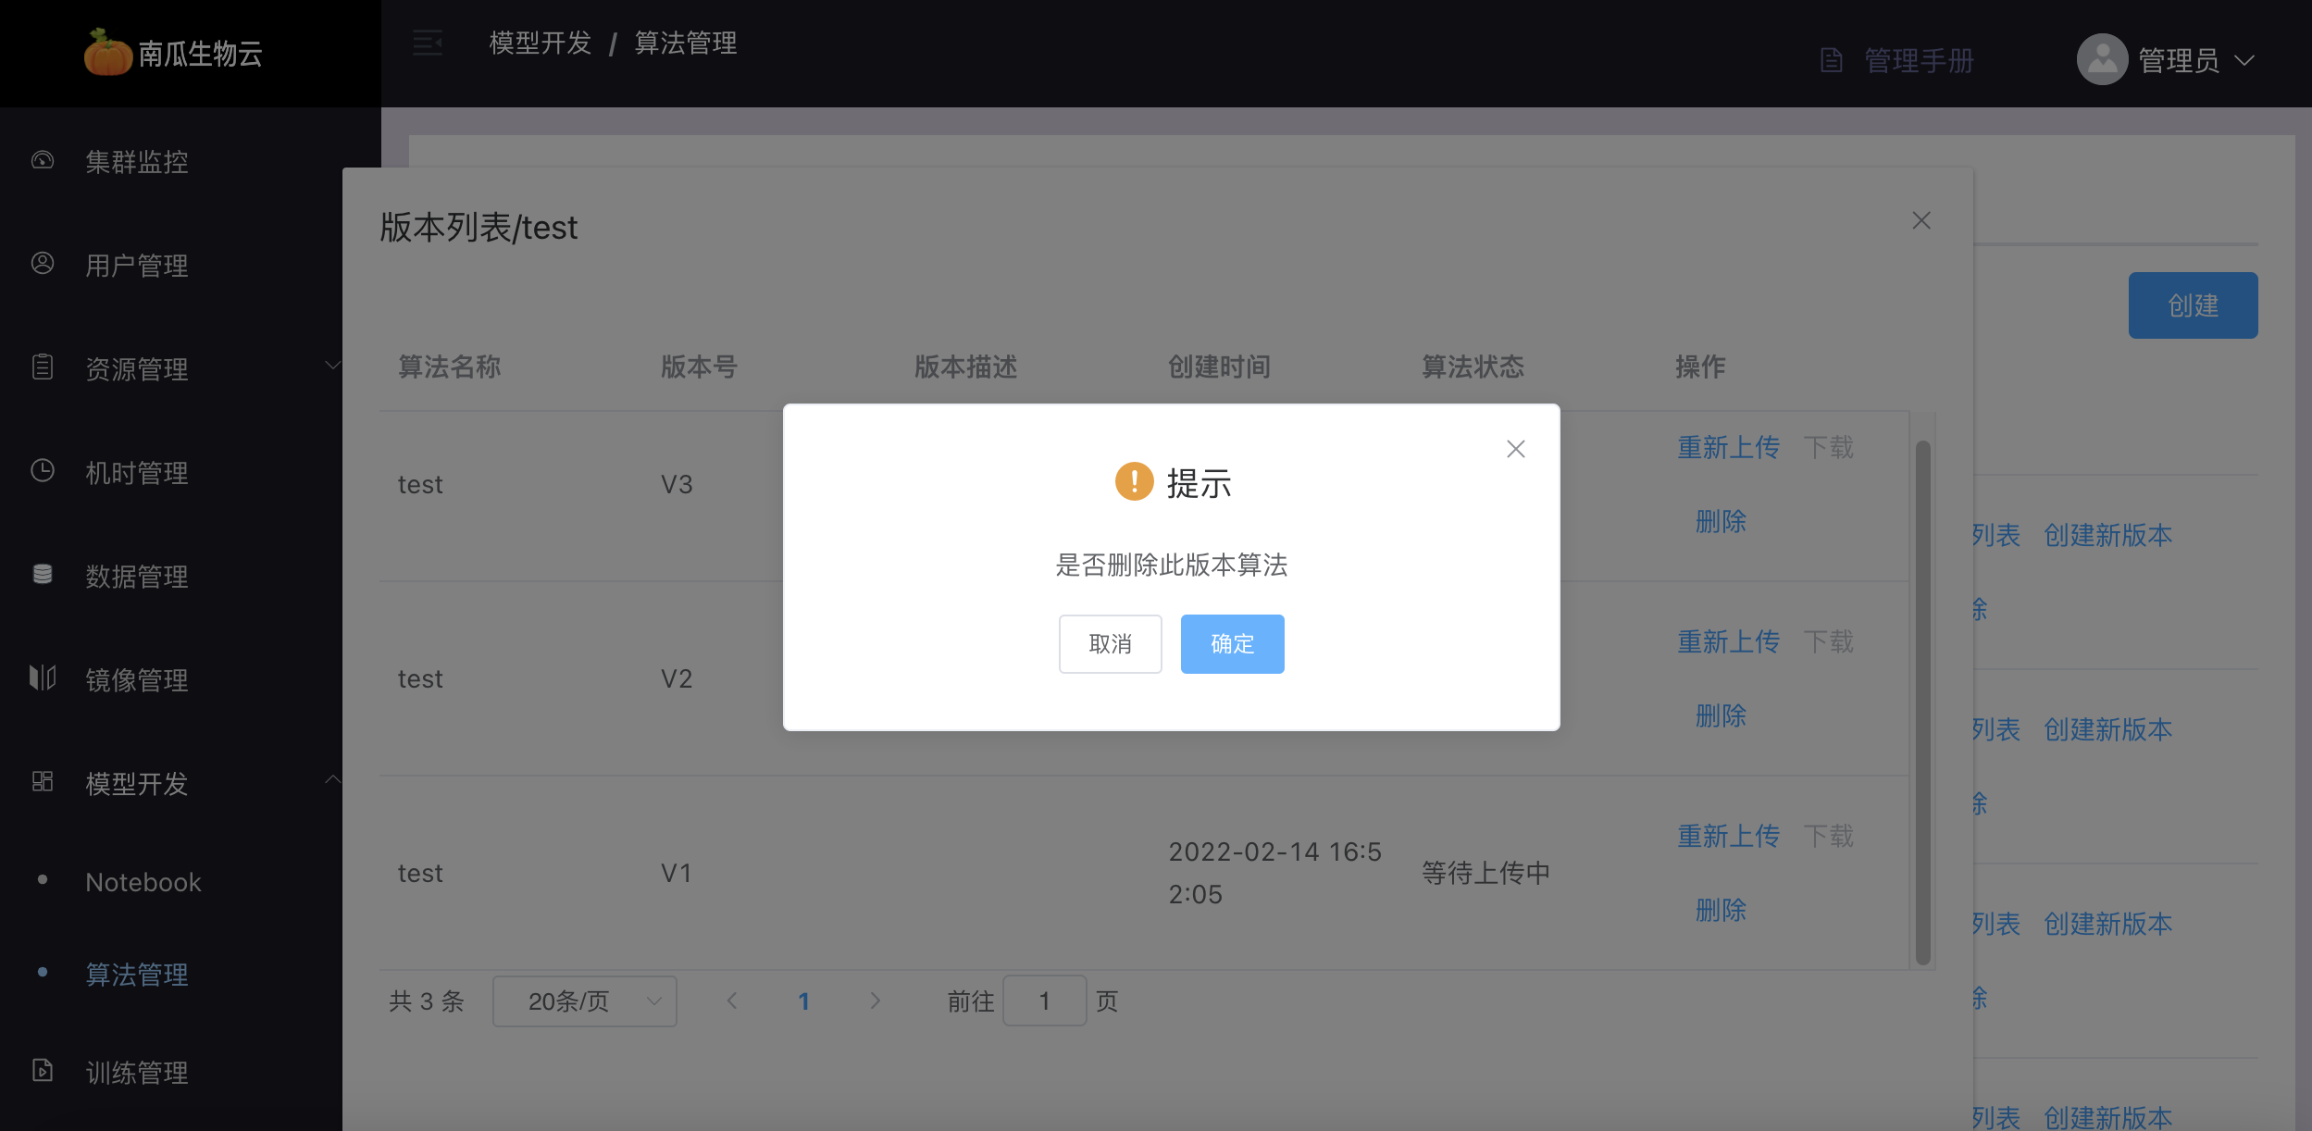This screenshot has width=2312, height=1131.
Task: Collapse the 模型开发 submenu chevron
Action: point(332,780)
